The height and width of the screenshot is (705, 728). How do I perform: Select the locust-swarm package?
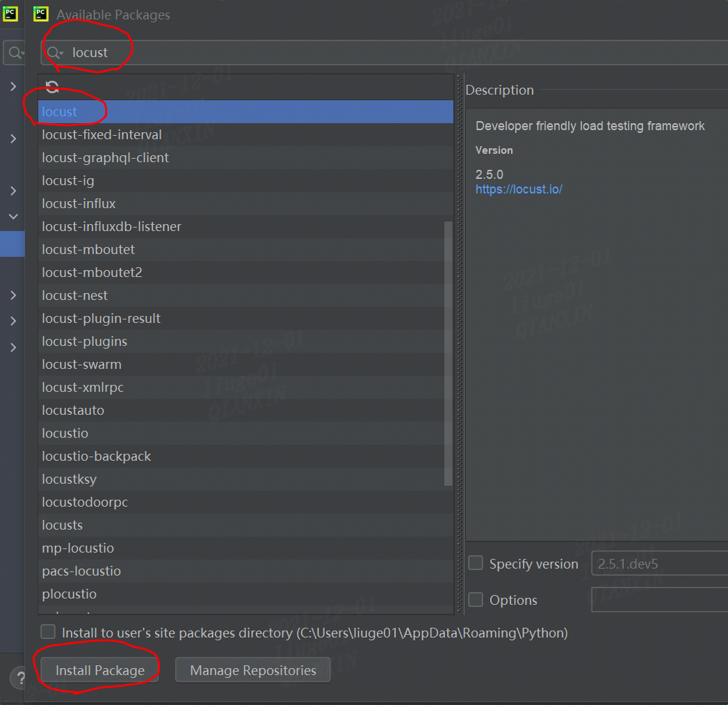(x=245, y=365)
